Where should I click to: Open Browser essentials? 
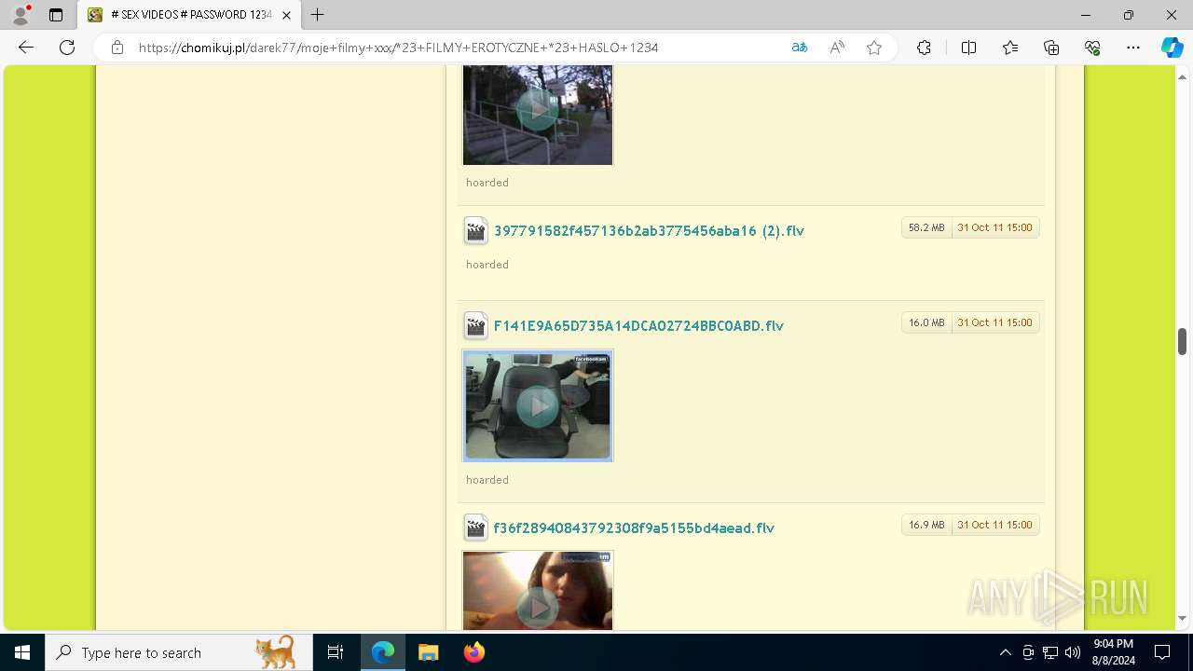(x=1092, y=48)
